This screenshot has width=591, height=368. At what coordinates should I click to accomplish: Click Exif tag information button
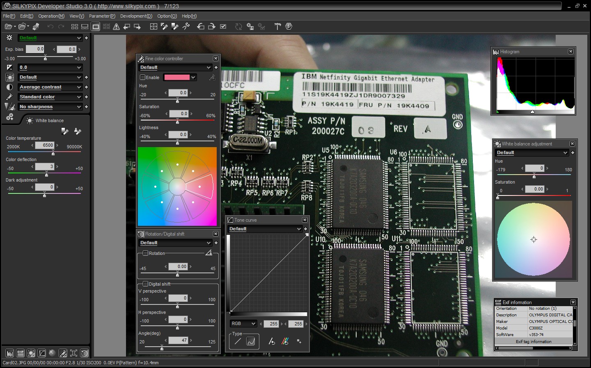click(534, 341)
